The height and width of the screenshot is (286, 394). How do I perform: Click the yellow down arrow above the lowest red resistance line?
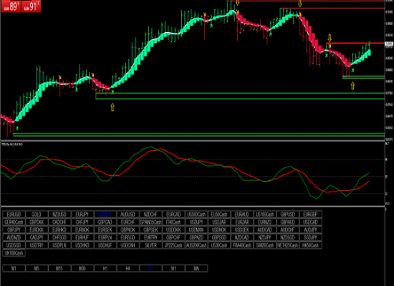tap(330, 38)
